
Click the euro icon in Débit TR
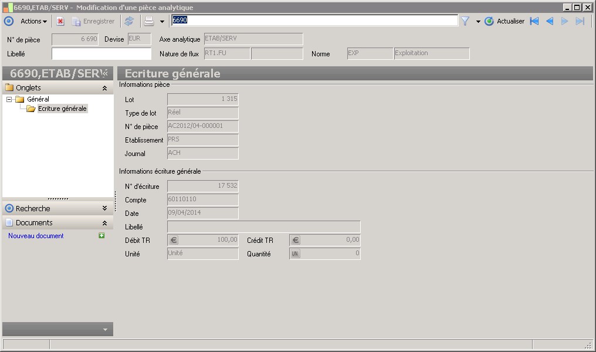174,240
